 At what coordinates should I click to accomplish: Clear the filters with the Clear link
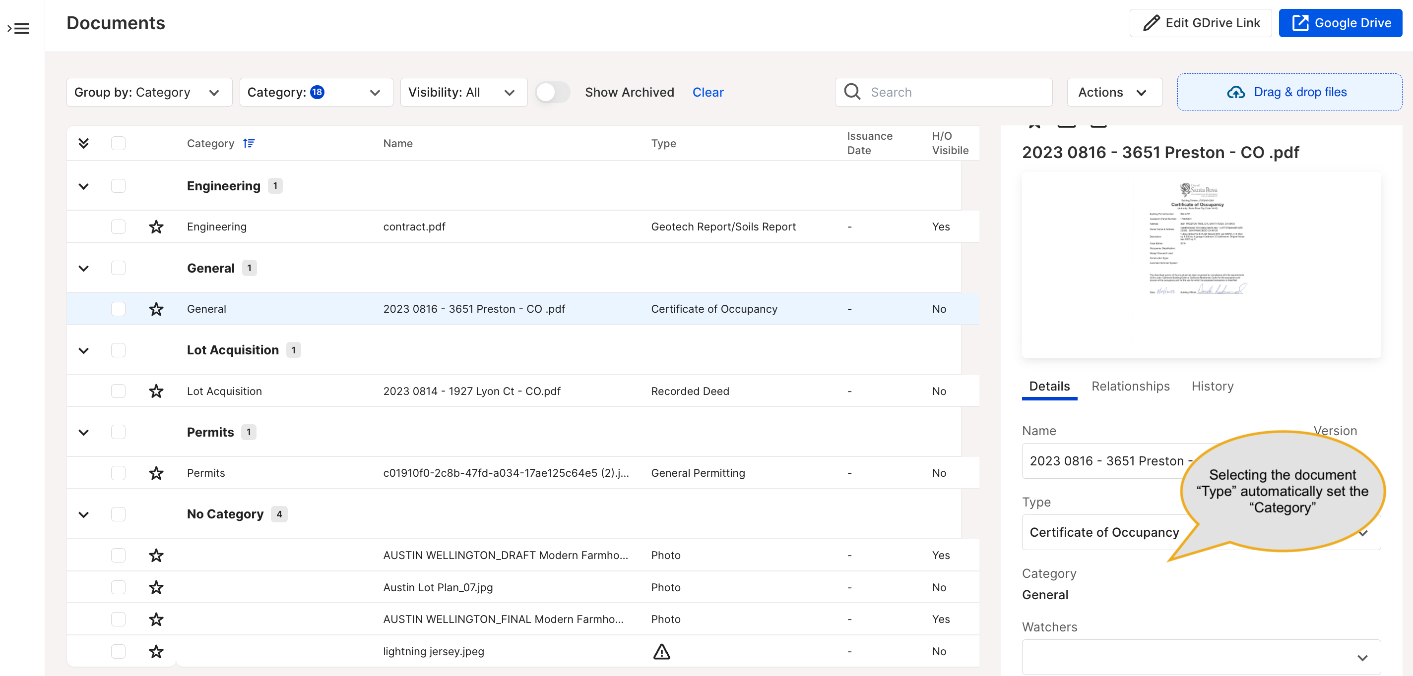click(707, 92)
